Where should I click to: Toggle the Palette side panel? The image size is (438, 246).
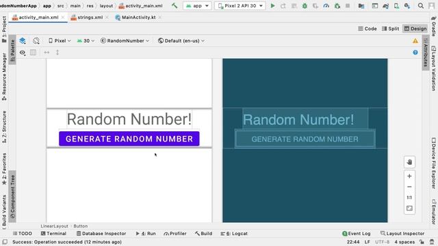(12, 50)
